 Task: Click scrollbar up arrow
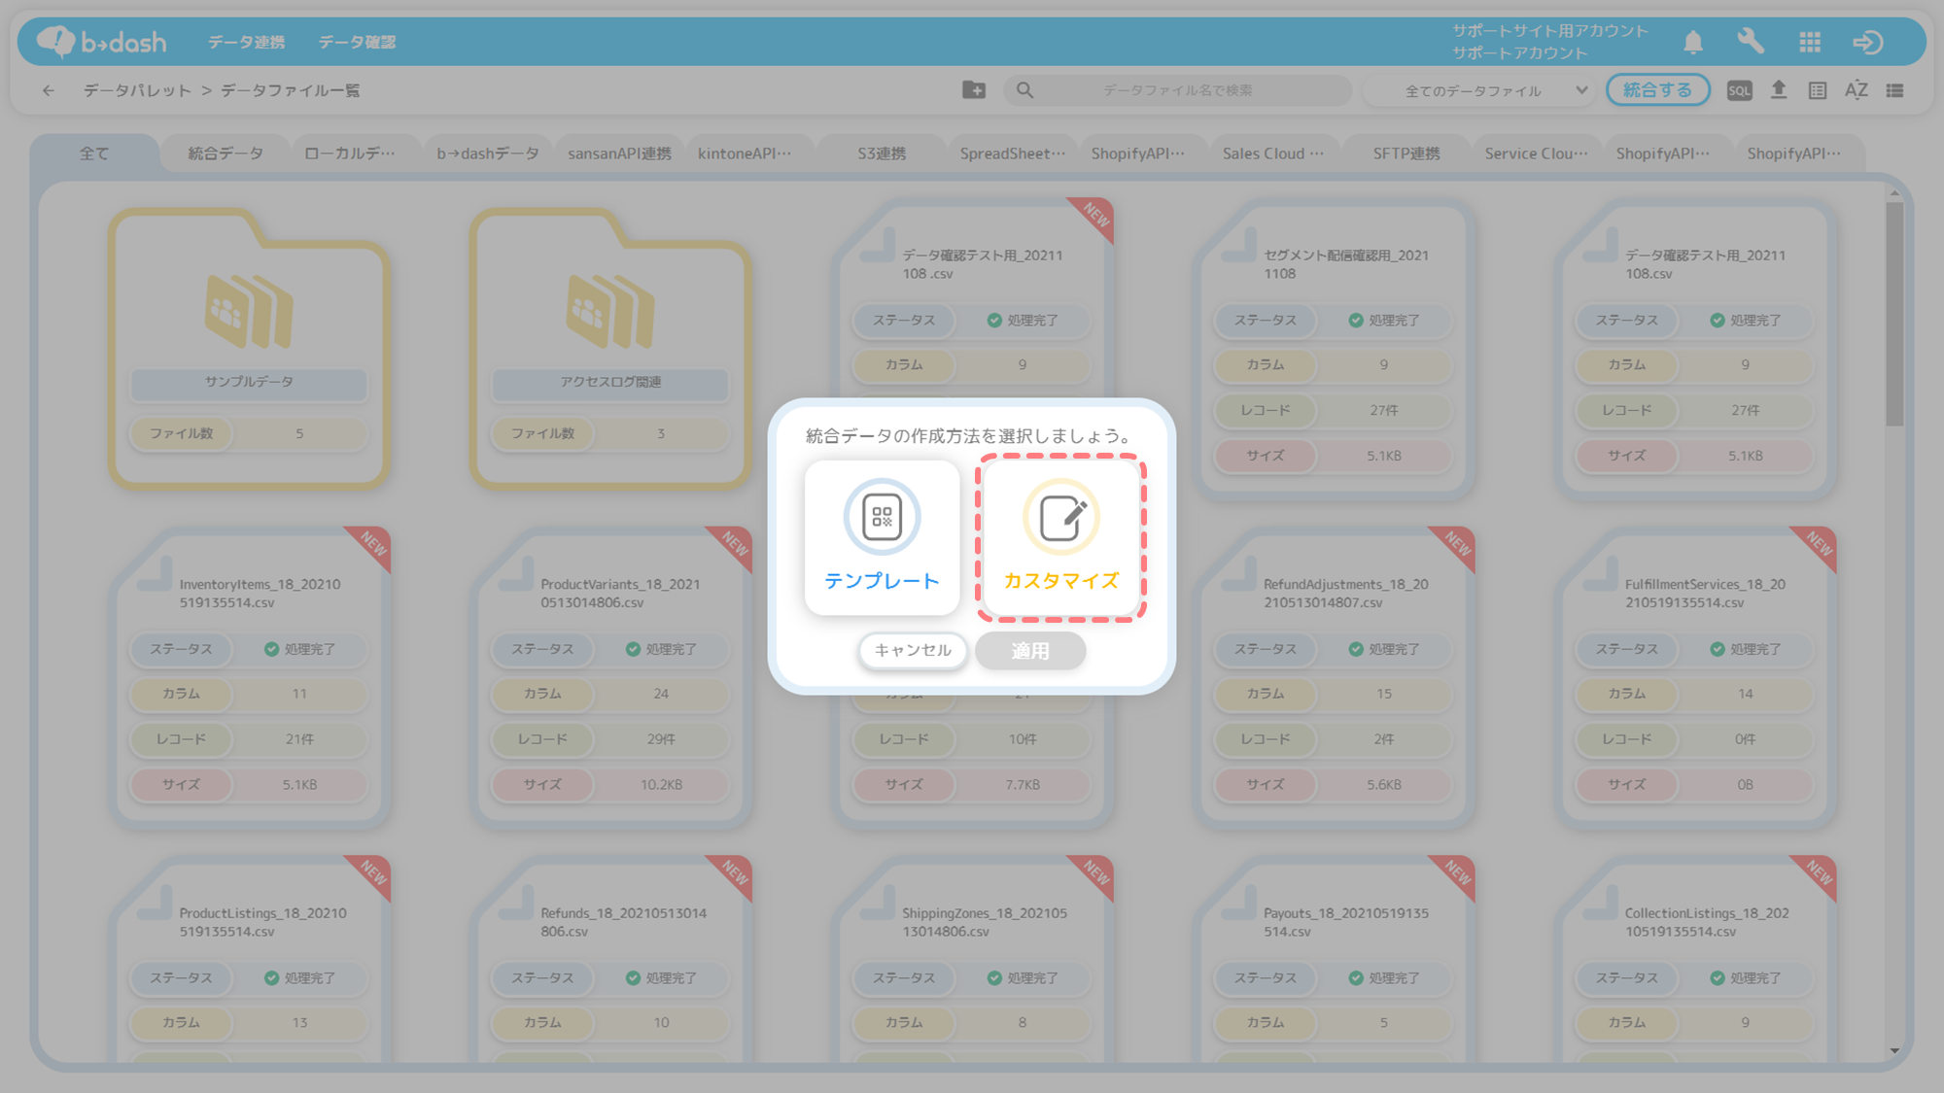[x=1894, y=193]
